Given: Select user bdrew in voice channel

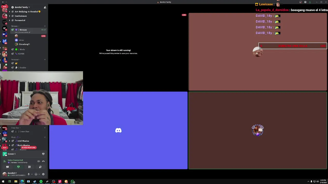Looking at the screenshot, I should pyautogui.click(x=21, y=40).
